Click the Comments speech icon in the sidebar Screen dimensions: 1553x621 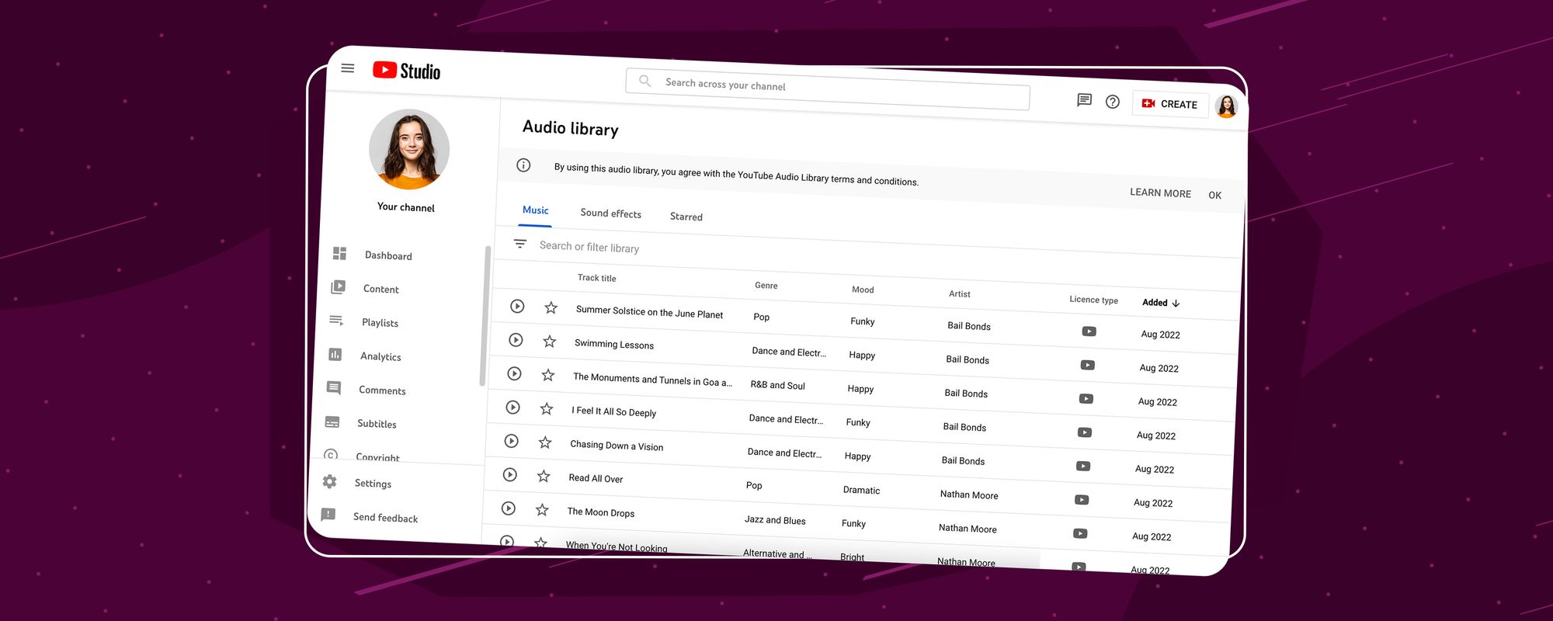tap(333, 387)
